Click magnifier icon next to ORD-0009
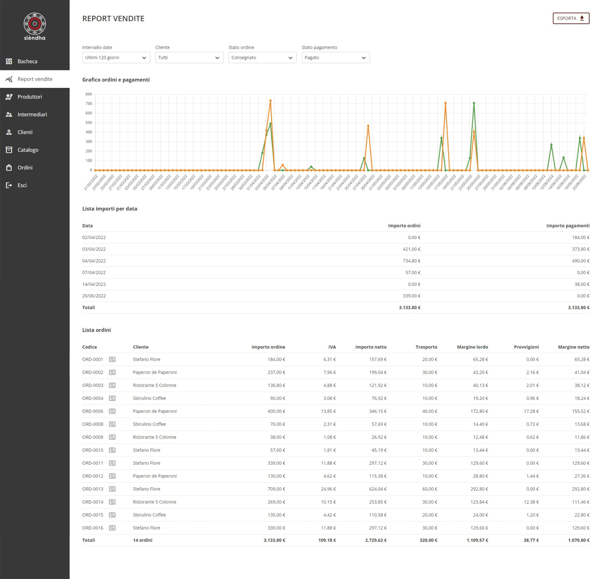Viewport: 600px width, 579px height. [112, 437]
